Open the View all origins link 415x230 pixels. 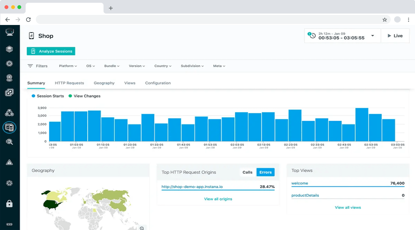pos(218,199)
